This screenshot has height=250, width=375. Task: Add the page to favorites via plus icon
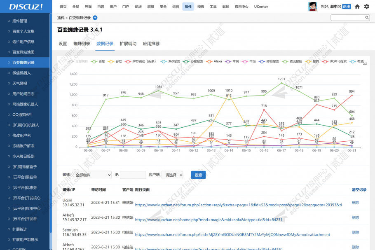[95, 18]
